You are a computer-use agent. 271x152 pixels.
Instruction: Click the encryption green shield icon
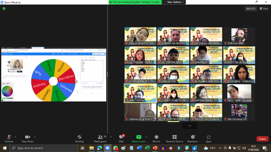4,9
